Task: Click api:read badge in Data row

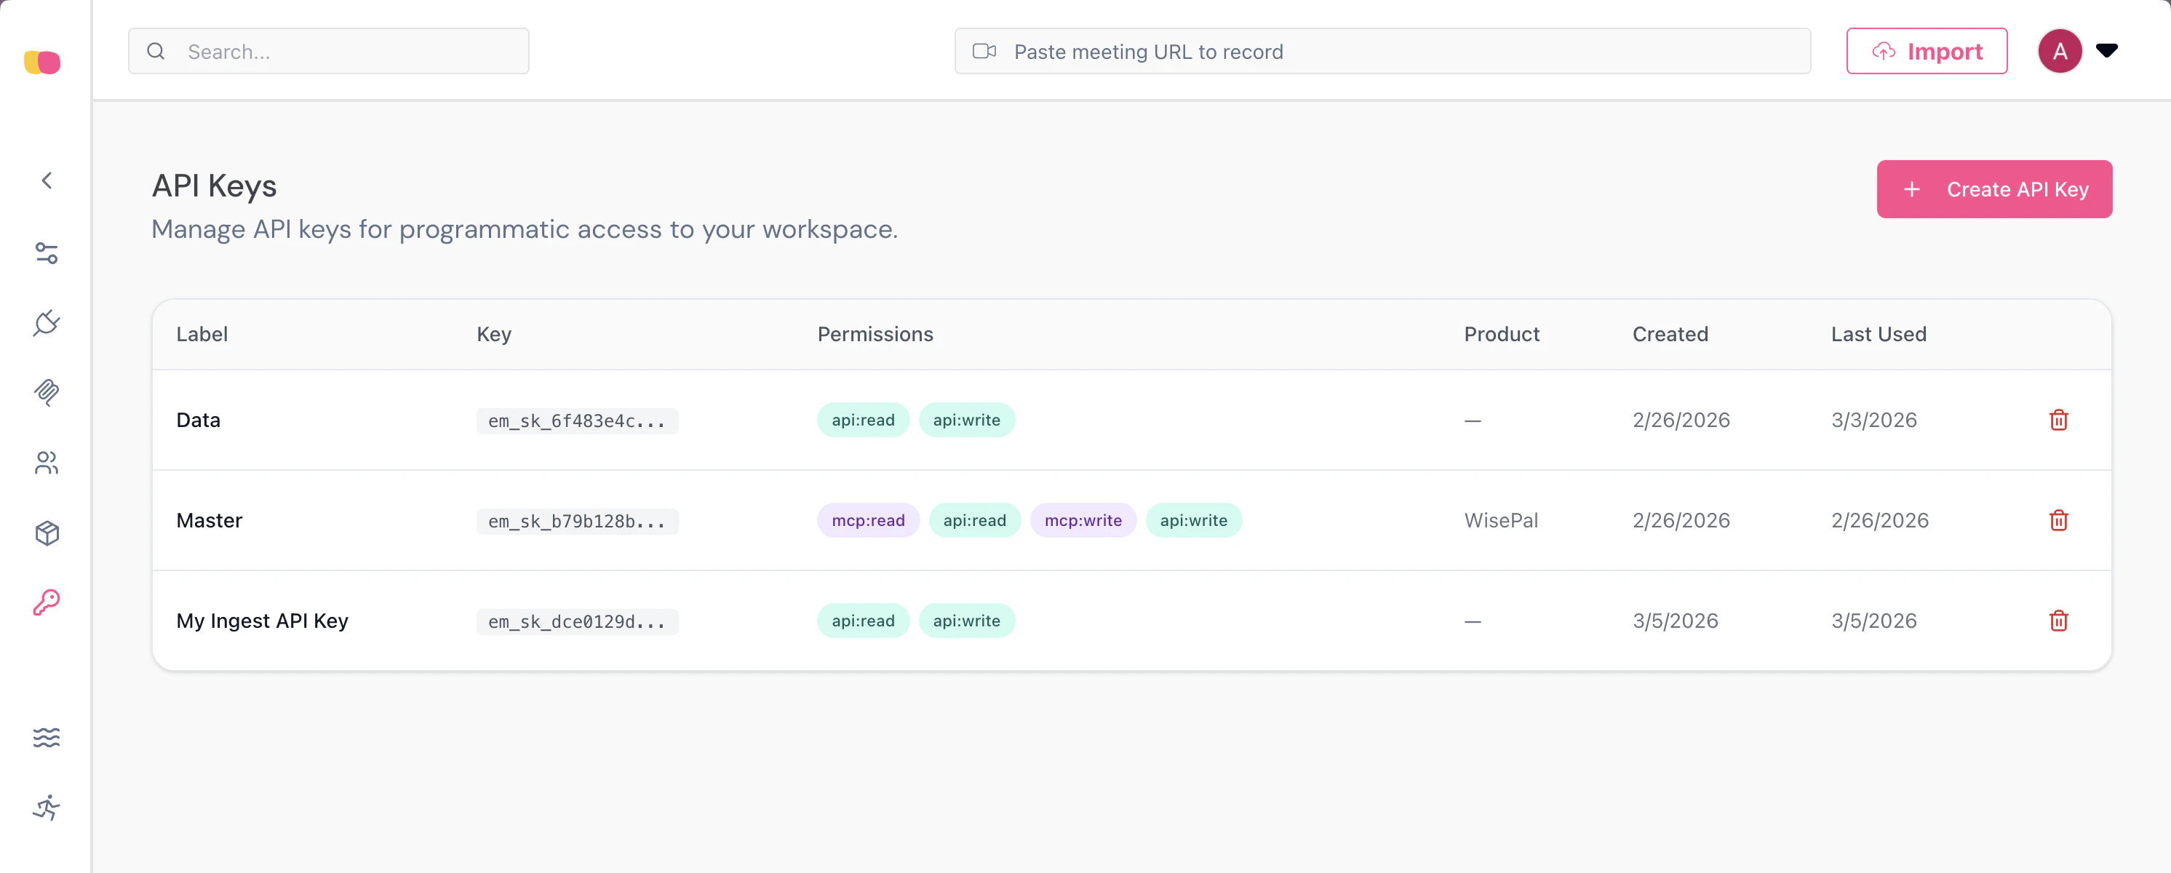Action: click(x=863, y=420)
